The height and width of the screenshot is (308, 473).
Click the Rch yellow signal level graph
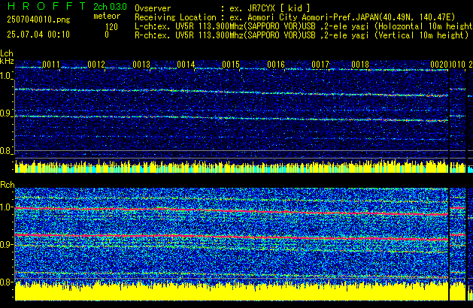point(232,291)
